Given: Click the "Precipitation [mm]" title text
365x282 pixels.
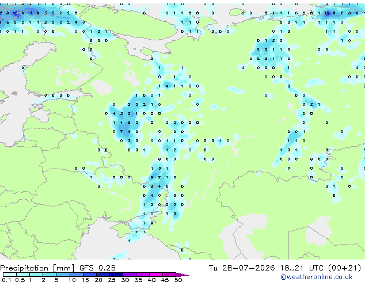Looking at the screenshot, I should pyautogui.click(x=37, y=268).
